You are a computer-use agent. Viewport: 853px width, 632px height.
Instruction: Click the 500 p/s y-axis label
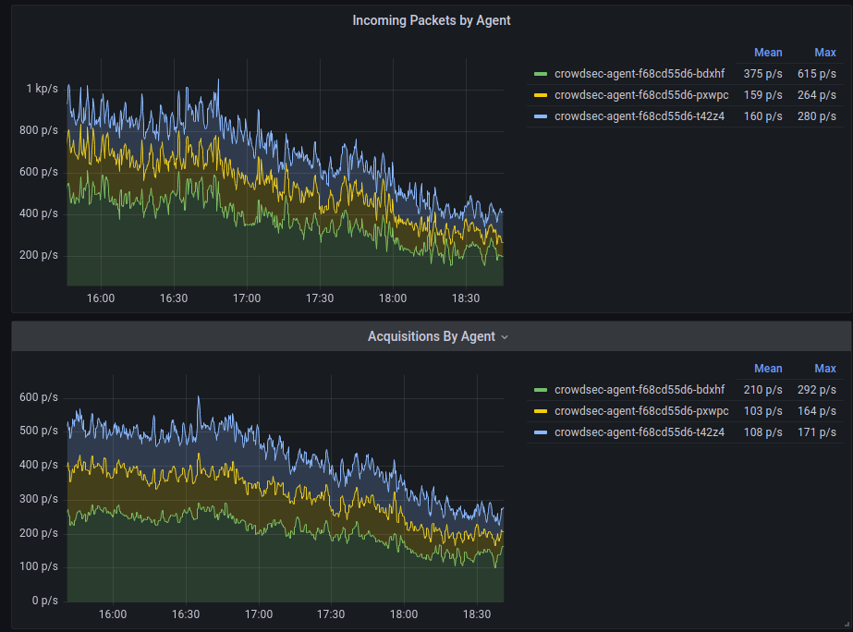pos(39,431)
